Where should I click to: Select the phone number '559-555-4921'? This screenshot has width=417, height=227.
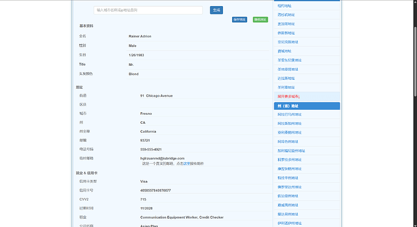[x=151, y=149]
